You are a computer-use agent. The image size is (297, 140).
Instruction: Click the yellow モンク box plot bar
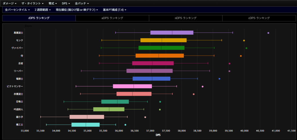coord(163,40)
